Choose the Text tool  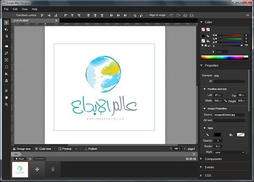tap(6, 60)
